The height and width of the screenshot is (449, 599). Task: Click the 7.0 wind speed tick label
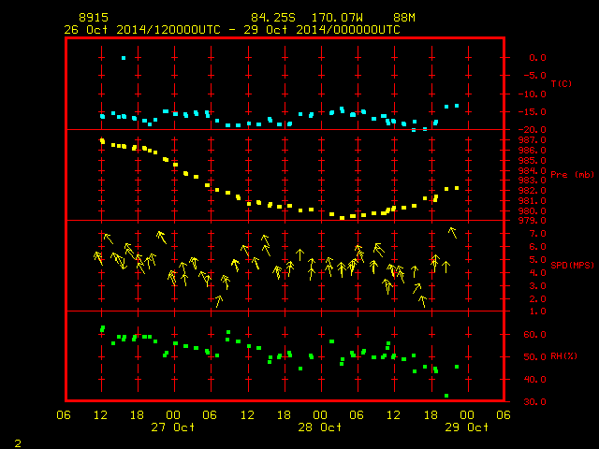pos(537,234)
